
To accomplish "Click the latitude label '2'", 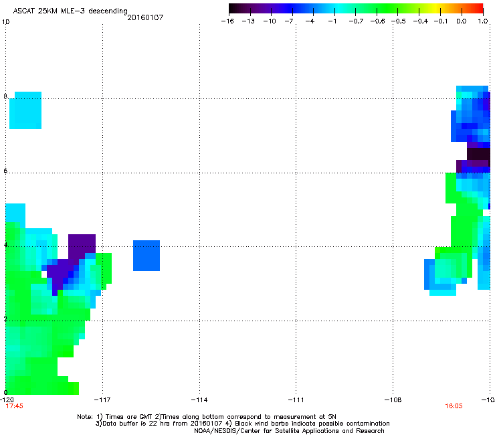I will (x=5, y=319).
